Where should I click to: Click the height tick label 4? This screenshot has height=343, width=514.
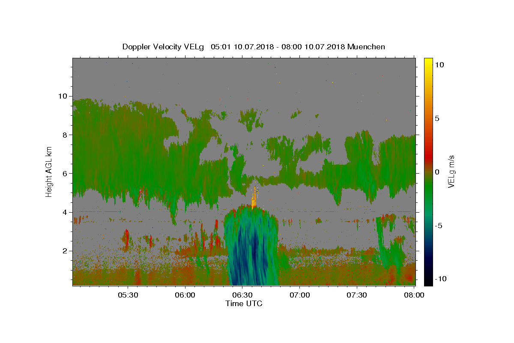click(x=66, y=212)
